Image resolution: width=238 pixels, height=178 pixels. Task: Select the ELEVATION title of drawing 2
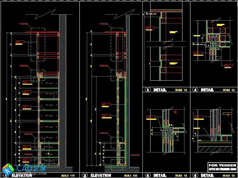pyautogui.click(x=101, y=175)
